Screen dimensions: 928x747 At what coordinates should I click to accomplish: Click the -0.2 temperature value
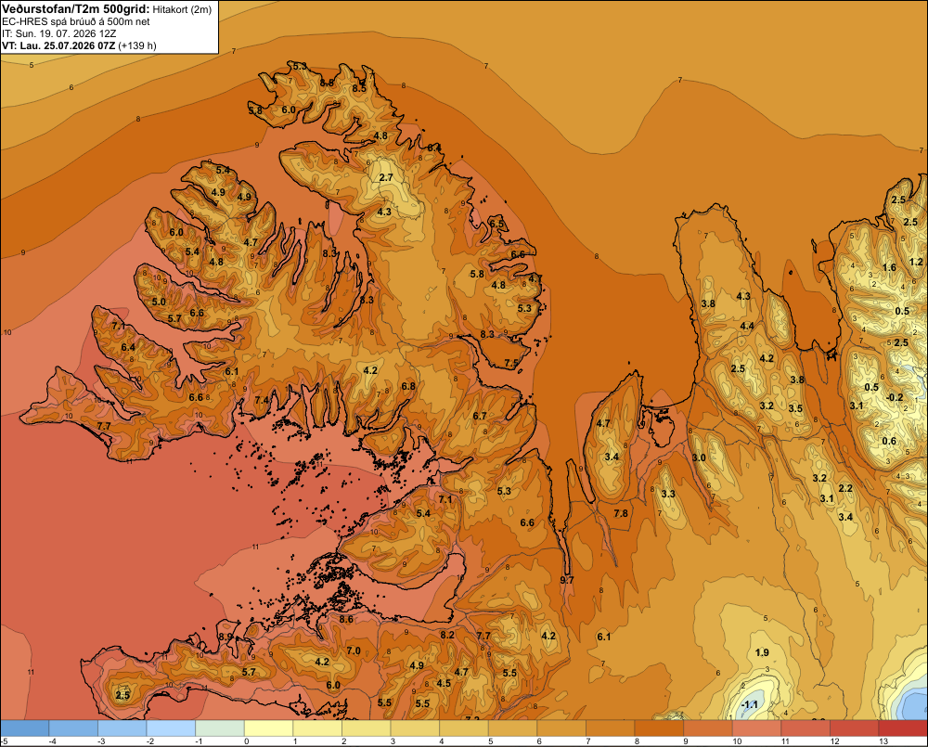(895, 397)
